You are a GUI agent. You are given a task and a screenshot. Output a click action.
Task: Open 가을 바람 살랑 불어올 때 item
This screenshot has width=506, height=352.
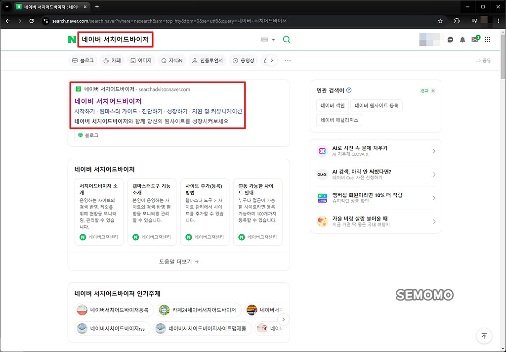point(376,221)
